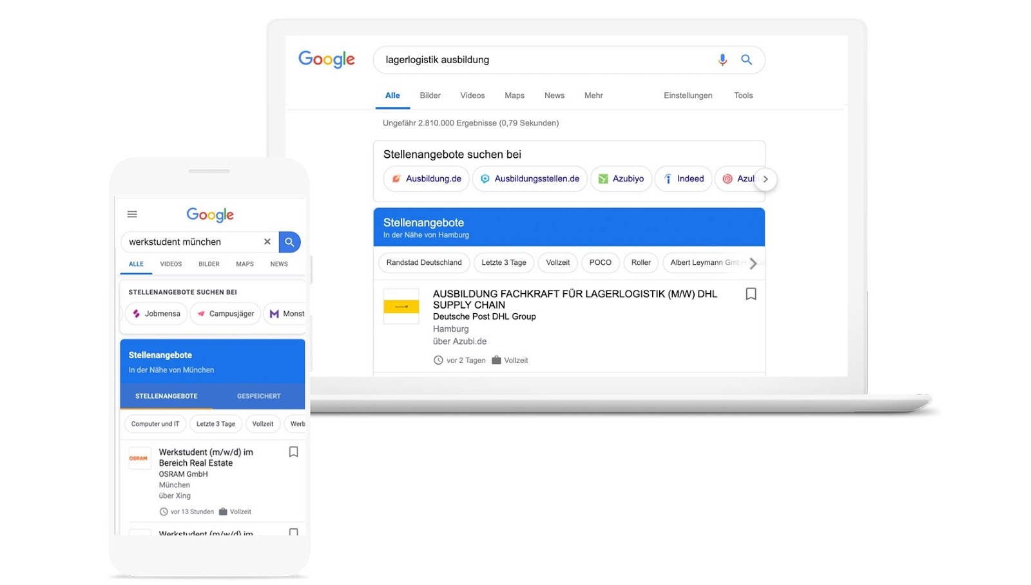Viewport: 1031px width, 585px height.
Task: Open the Mehr dropdown menu
Action: coord(593,95)
